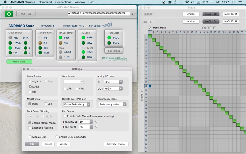Click the green Matrix Mode button
The height and width of the screenshot is (154, 246).
tap(19, 62)
